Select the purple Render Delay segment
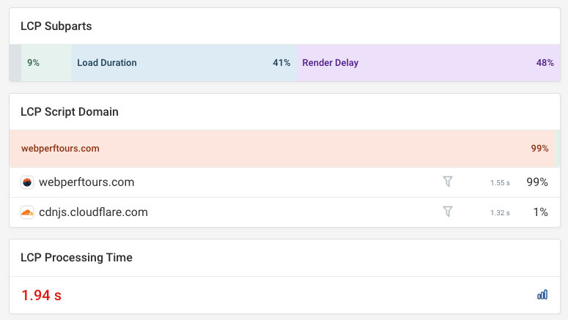 428,63
